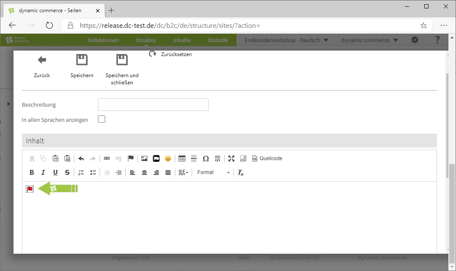The image size is (456, 271).
Task: Paste as plain text icon
Action: pos(56,158)
